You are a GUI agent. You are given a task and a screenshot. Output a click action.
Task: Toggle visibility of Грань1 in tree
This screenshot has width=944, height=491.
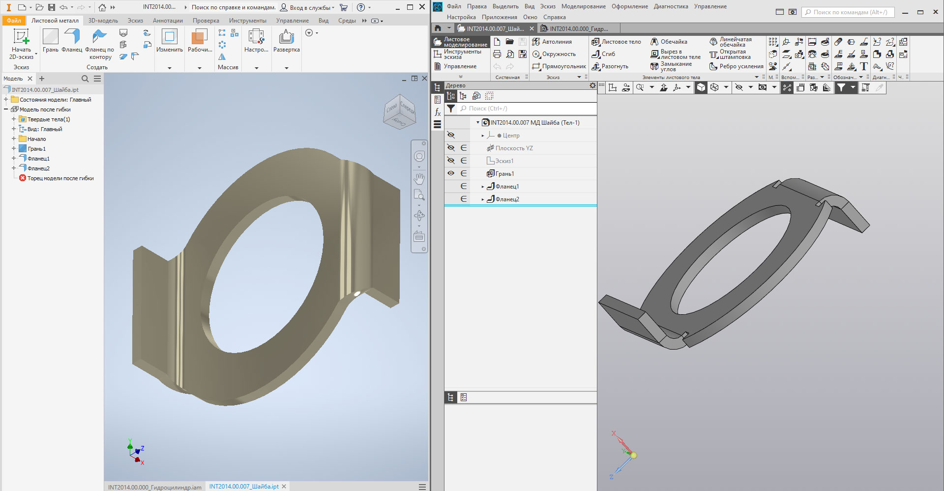tap(451, 173)
